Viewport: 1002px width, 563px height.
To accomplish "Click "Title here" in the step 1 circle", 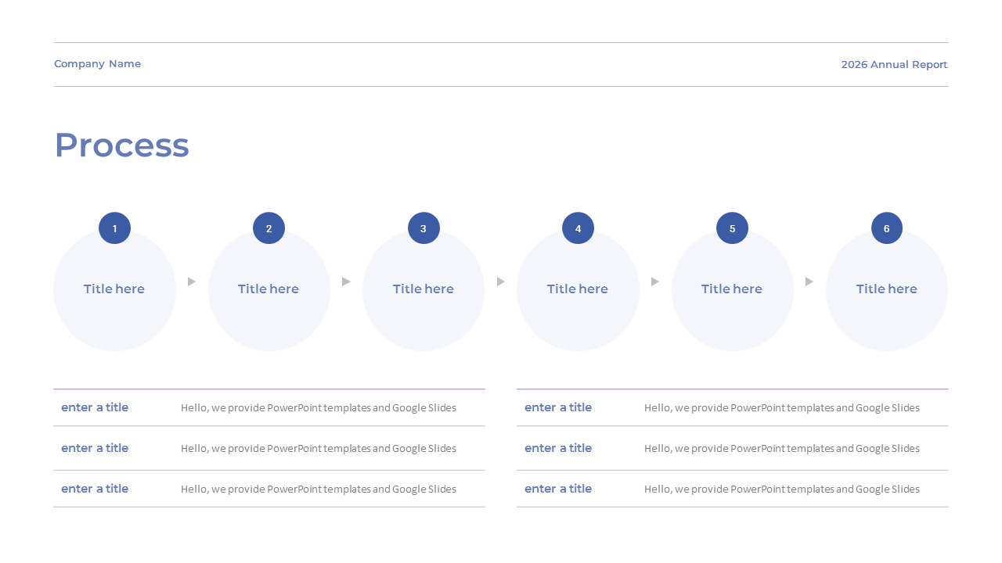I will [114, 289].
